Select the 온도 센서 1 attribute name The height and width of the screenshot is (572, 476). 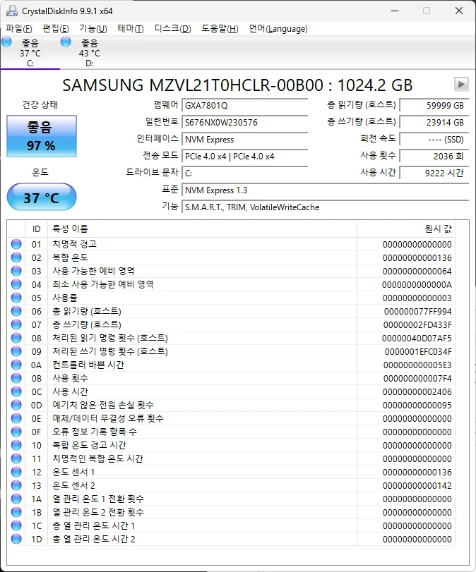pyautogui.click(x=73, y=472)
